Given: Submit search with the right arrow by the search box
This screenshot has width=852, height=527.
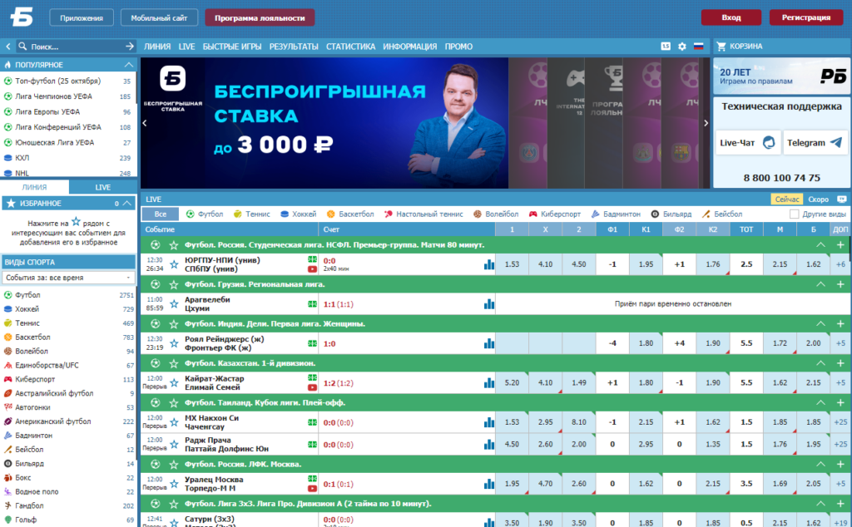Looking at the screenshot, I should tap(129, 47).
